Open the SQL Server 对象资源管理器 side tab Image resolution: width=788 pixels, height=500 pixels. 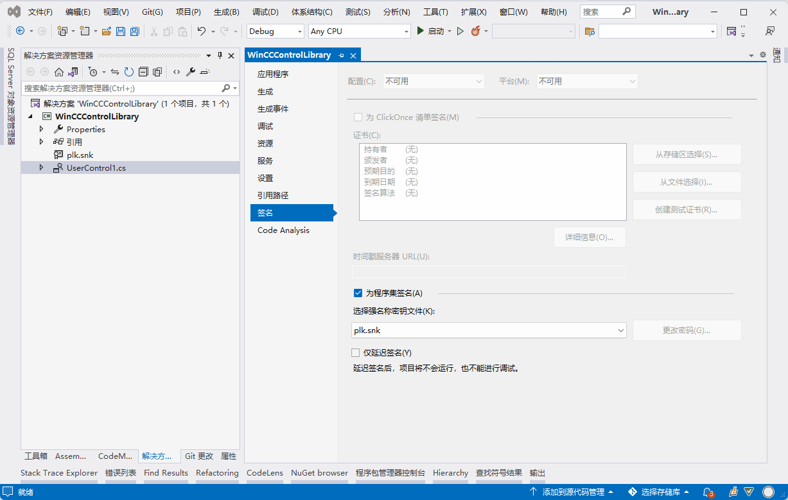[10, 96]
